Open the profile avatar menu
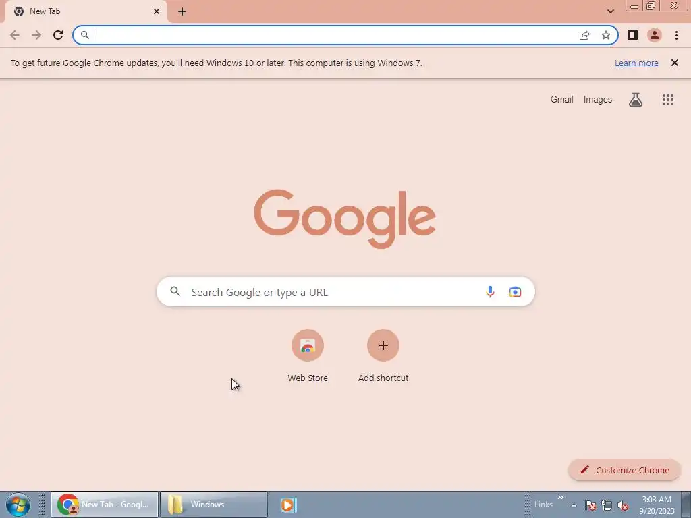The width and height of the screenshot is (691, 518). pos(655,35)
